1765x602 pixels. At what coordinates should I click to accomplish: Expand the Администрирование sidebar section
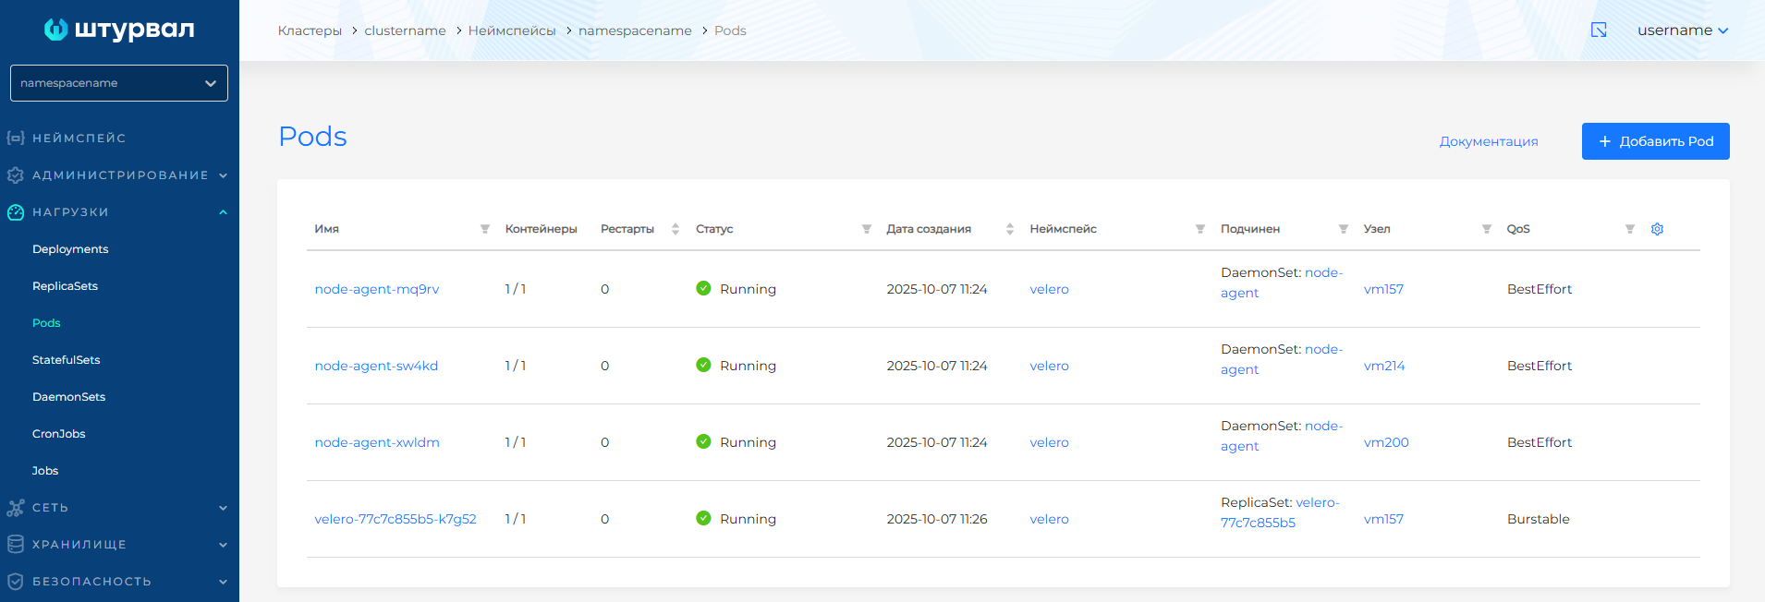119,175
